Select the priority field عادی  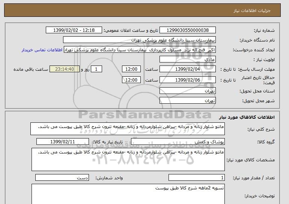click(187, 60)
